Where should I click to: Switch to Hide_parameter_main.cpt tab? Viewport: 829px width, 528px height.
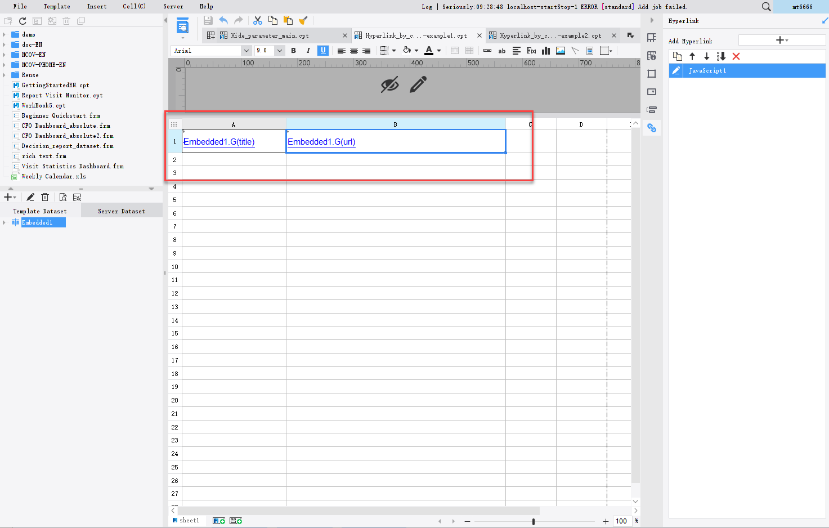point(270,35)
